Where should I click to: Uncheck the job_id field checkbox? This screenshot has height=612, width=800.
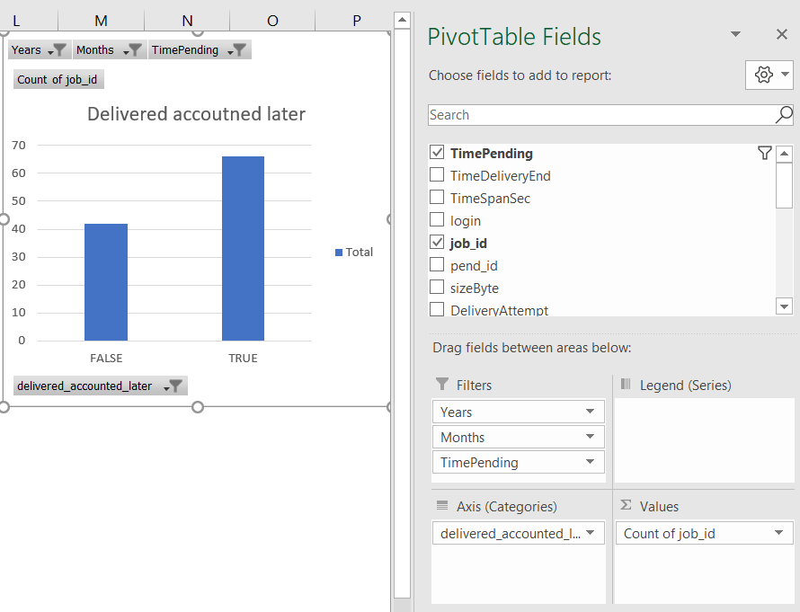coord(437,243)
